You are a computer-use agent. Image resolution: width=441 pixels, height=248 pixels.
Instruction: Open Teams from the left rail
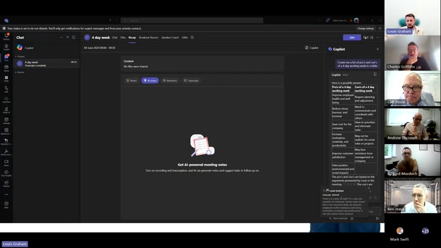click(x=6, y=68)
